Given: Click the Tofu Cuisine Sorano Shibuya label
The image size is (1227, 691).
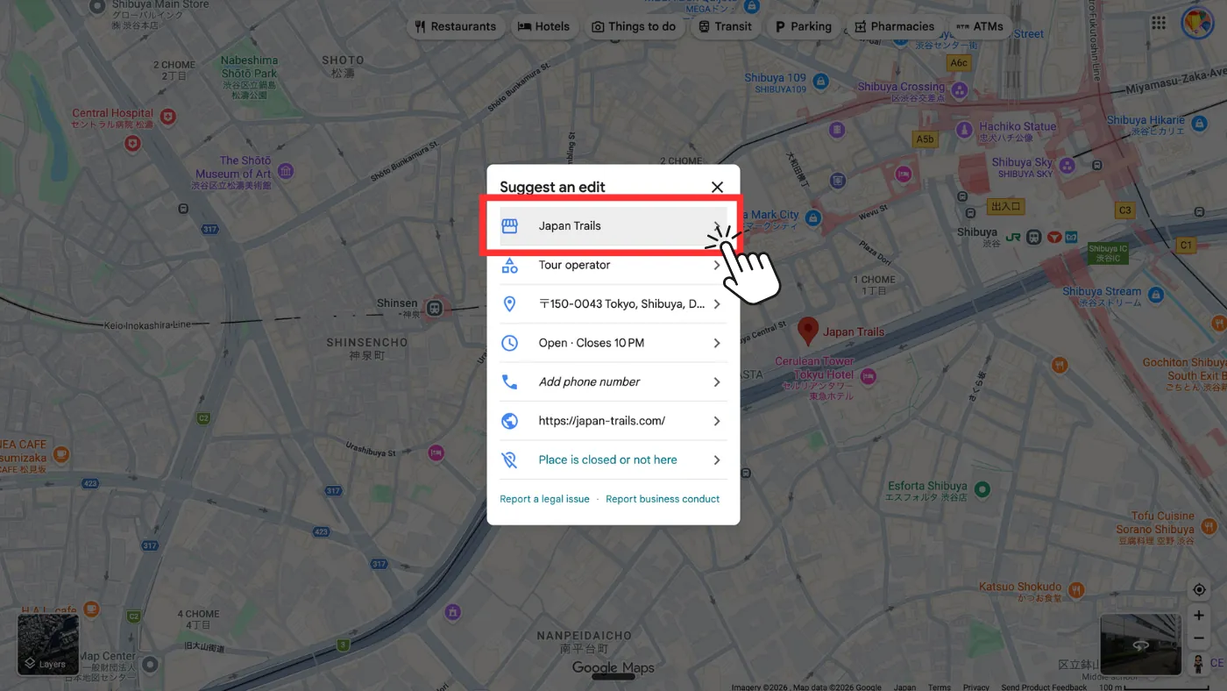Looking at the screenshot, I should pos(1155,529).
